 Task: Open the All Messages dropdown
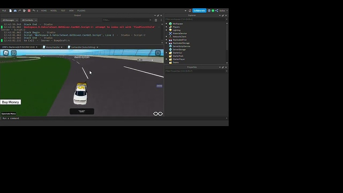(9, 20)
